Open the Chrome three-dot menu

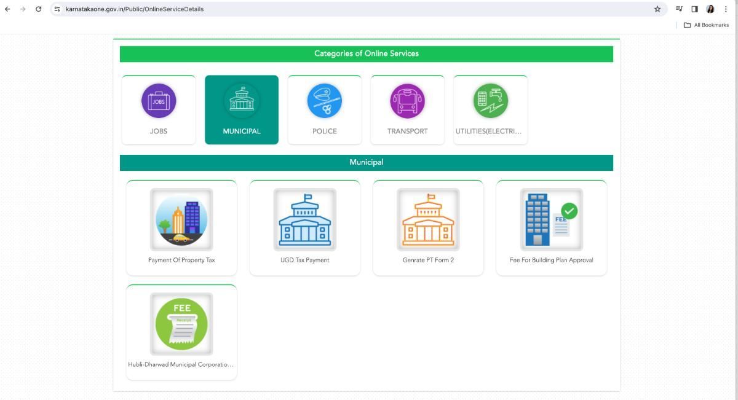726,9
